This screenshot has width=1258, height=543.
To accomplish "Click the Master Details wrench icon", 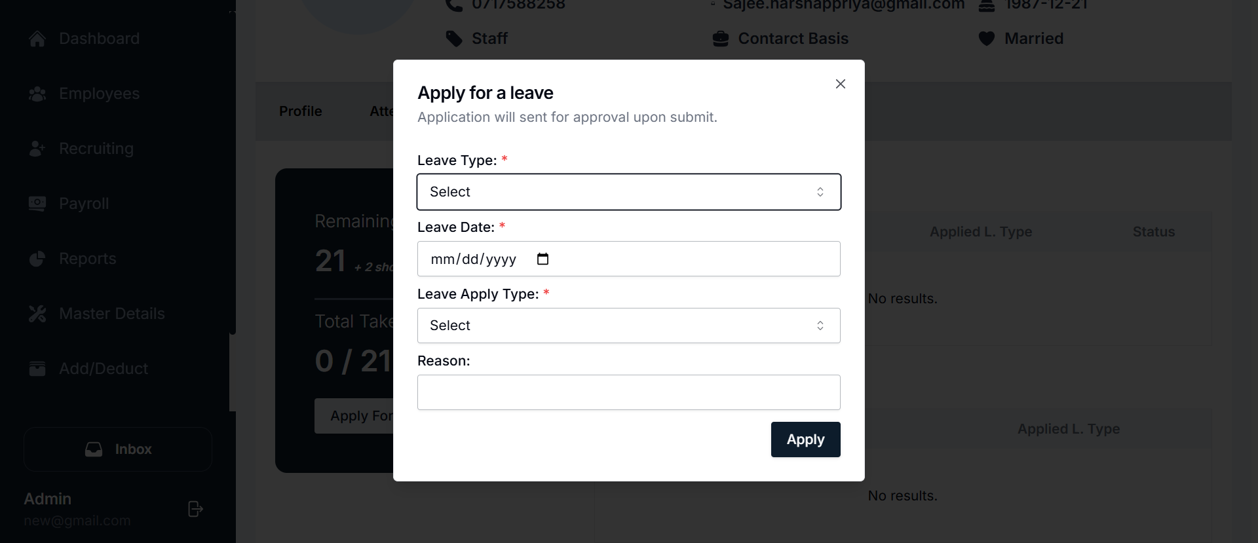I will coord(37,314).
